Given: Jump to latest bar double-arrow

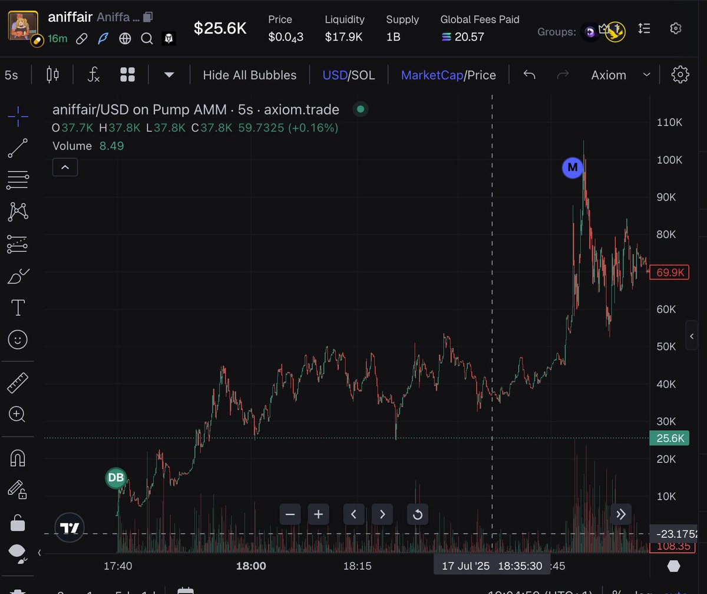Looking at the screenshot, I should pos(621,514).
